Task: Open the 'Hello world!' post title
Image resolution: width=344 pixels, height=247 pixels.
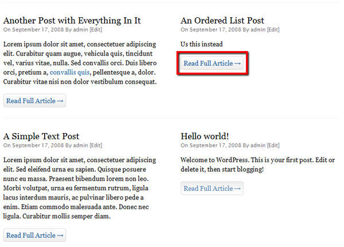Action: point(205,136)
